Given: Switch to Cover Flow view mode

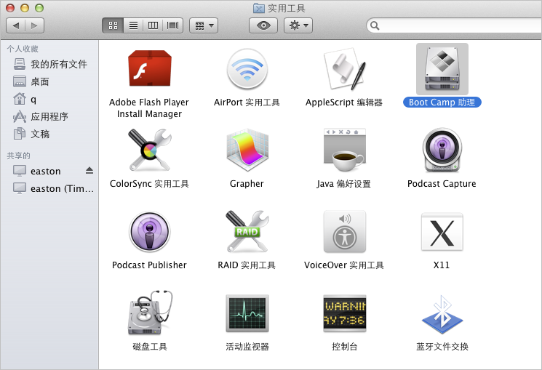Looking at the screenshot, I should point(173,25).
